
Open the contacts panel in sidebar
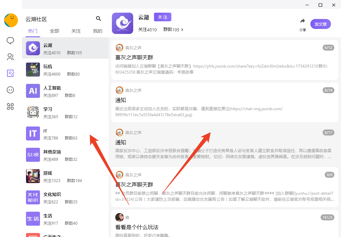(10, 57)
